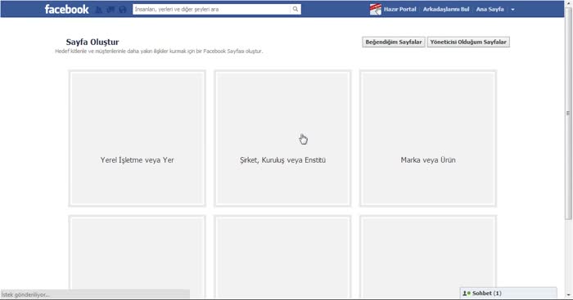Click the Facebook logo

66,9
